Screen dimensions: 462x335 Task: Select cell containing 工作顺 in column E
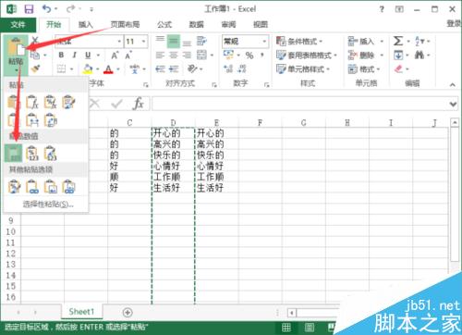pos(216,177)
